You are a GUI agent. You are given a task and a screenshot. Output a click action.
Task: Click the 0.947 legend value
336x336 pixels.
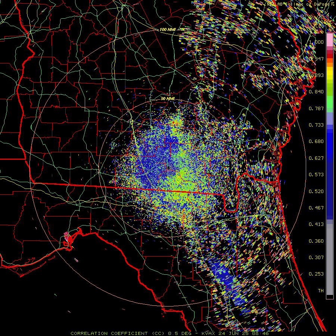click(316, 59)
